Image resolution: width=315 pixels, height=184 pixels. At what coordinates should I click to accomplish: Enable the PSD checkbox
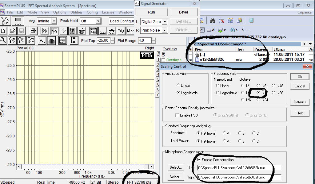[177, 115]
